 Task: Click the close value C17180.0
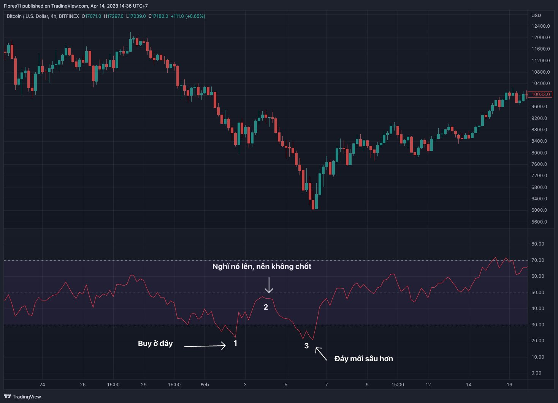pyautogui.click(x=158, y=16)
